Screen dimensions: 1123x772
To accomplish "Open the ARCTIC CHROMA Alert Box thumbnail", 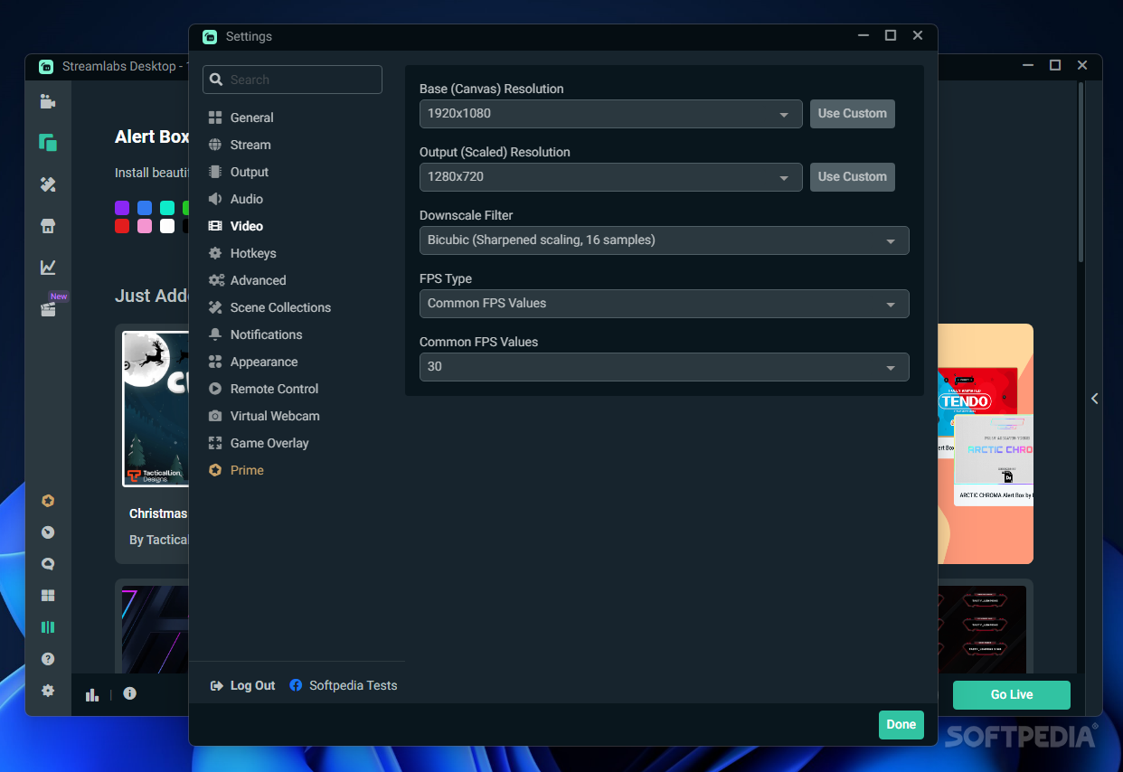I will [x=994, y=459].
